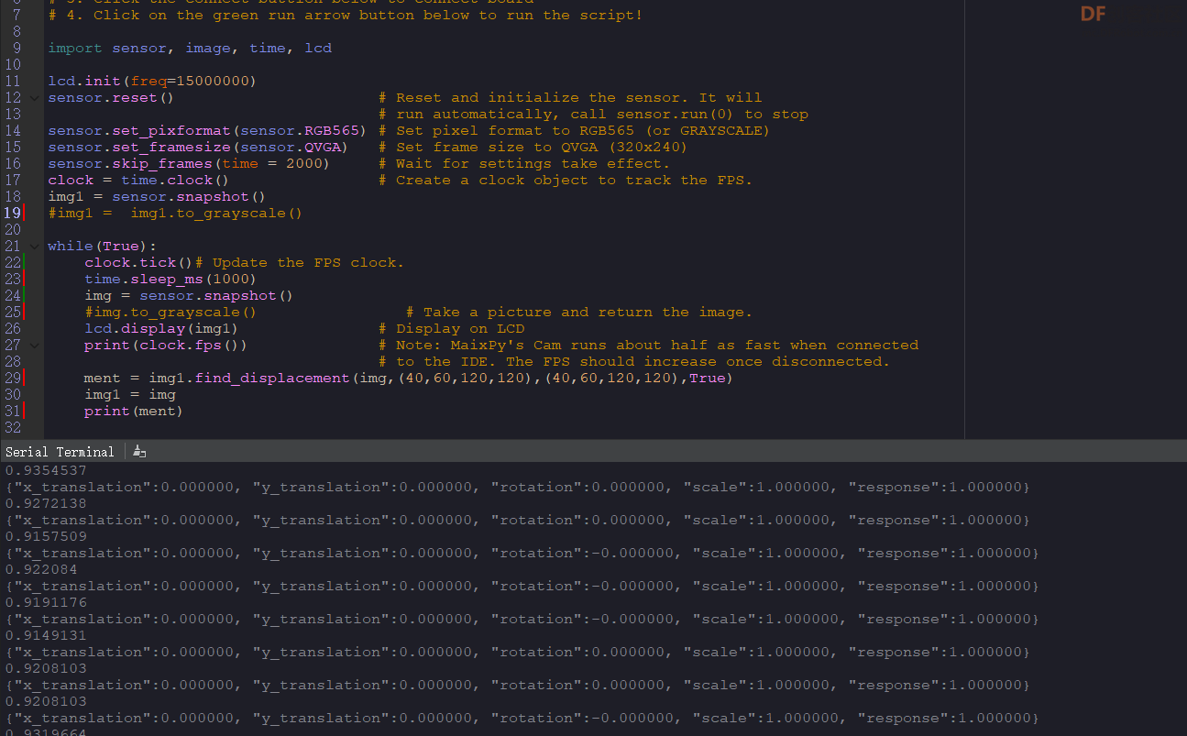1187x736 pixels.
Task: Collapse the code fold at line 12
Action: [34, 98]
